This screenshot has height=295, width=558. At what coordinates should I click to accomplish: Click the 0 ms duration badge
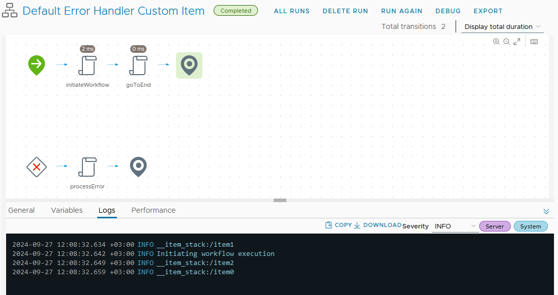point(138,49)
